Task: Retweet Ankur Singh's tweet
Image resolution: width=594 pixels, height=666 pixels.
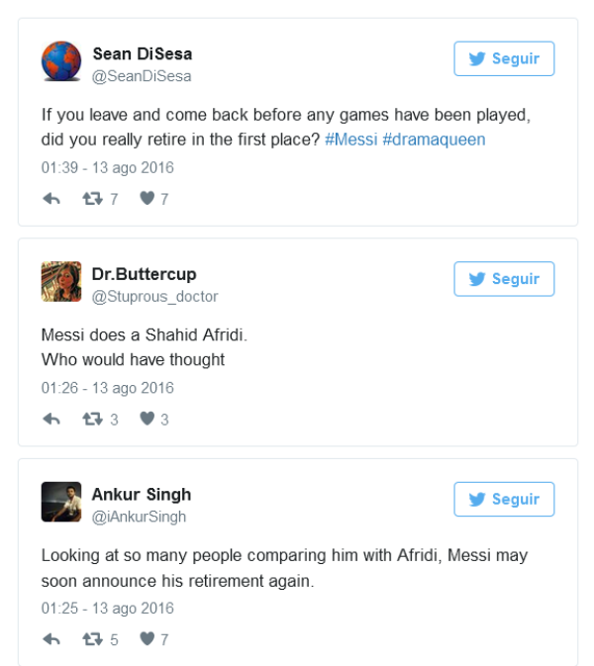Action: pos(93,639)
